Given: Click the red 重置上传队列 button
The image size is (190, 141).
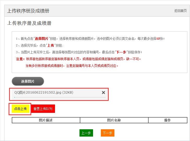Looking at the screenshot, I should 43,109.
